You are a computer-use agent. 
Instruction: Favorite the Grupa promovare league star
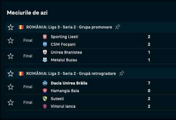[11, 27]
